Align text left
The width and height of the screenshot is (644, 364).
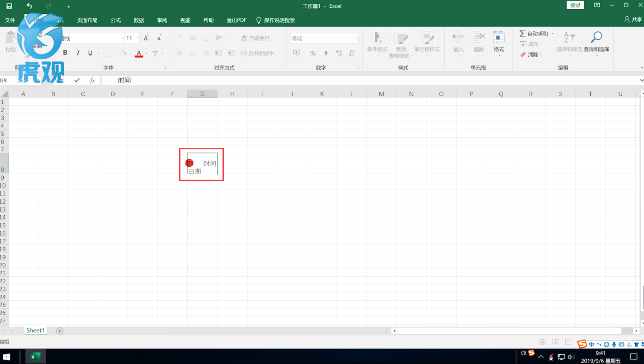180,53
